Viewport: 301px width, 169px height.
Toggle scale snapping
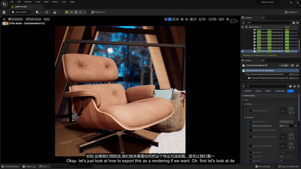(210, 19)
